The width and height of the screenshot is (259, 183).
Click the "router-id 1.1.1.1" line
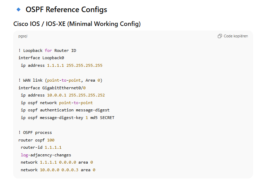tap(41, 147)
